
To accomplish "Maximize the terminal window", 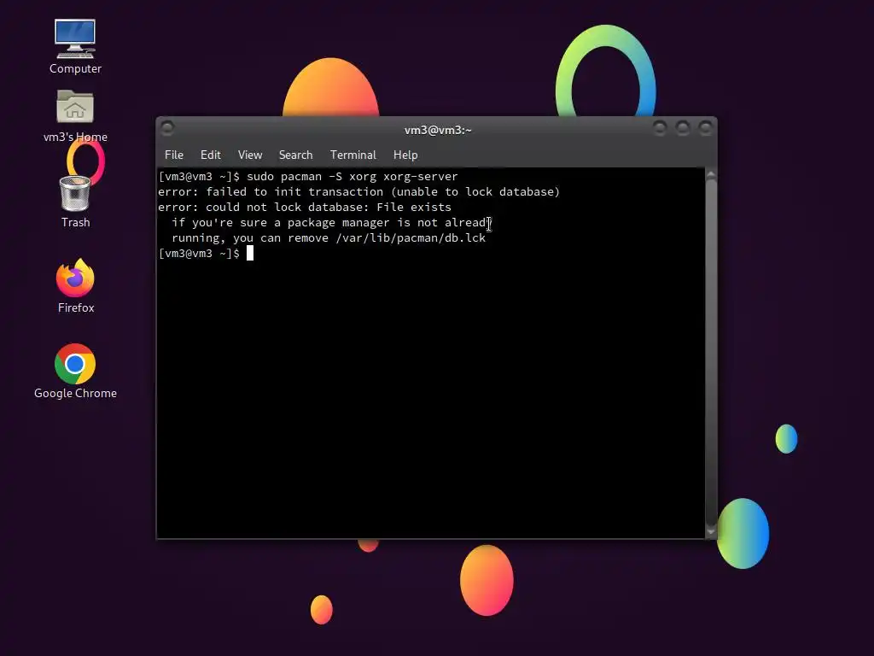I will [682, 129].
